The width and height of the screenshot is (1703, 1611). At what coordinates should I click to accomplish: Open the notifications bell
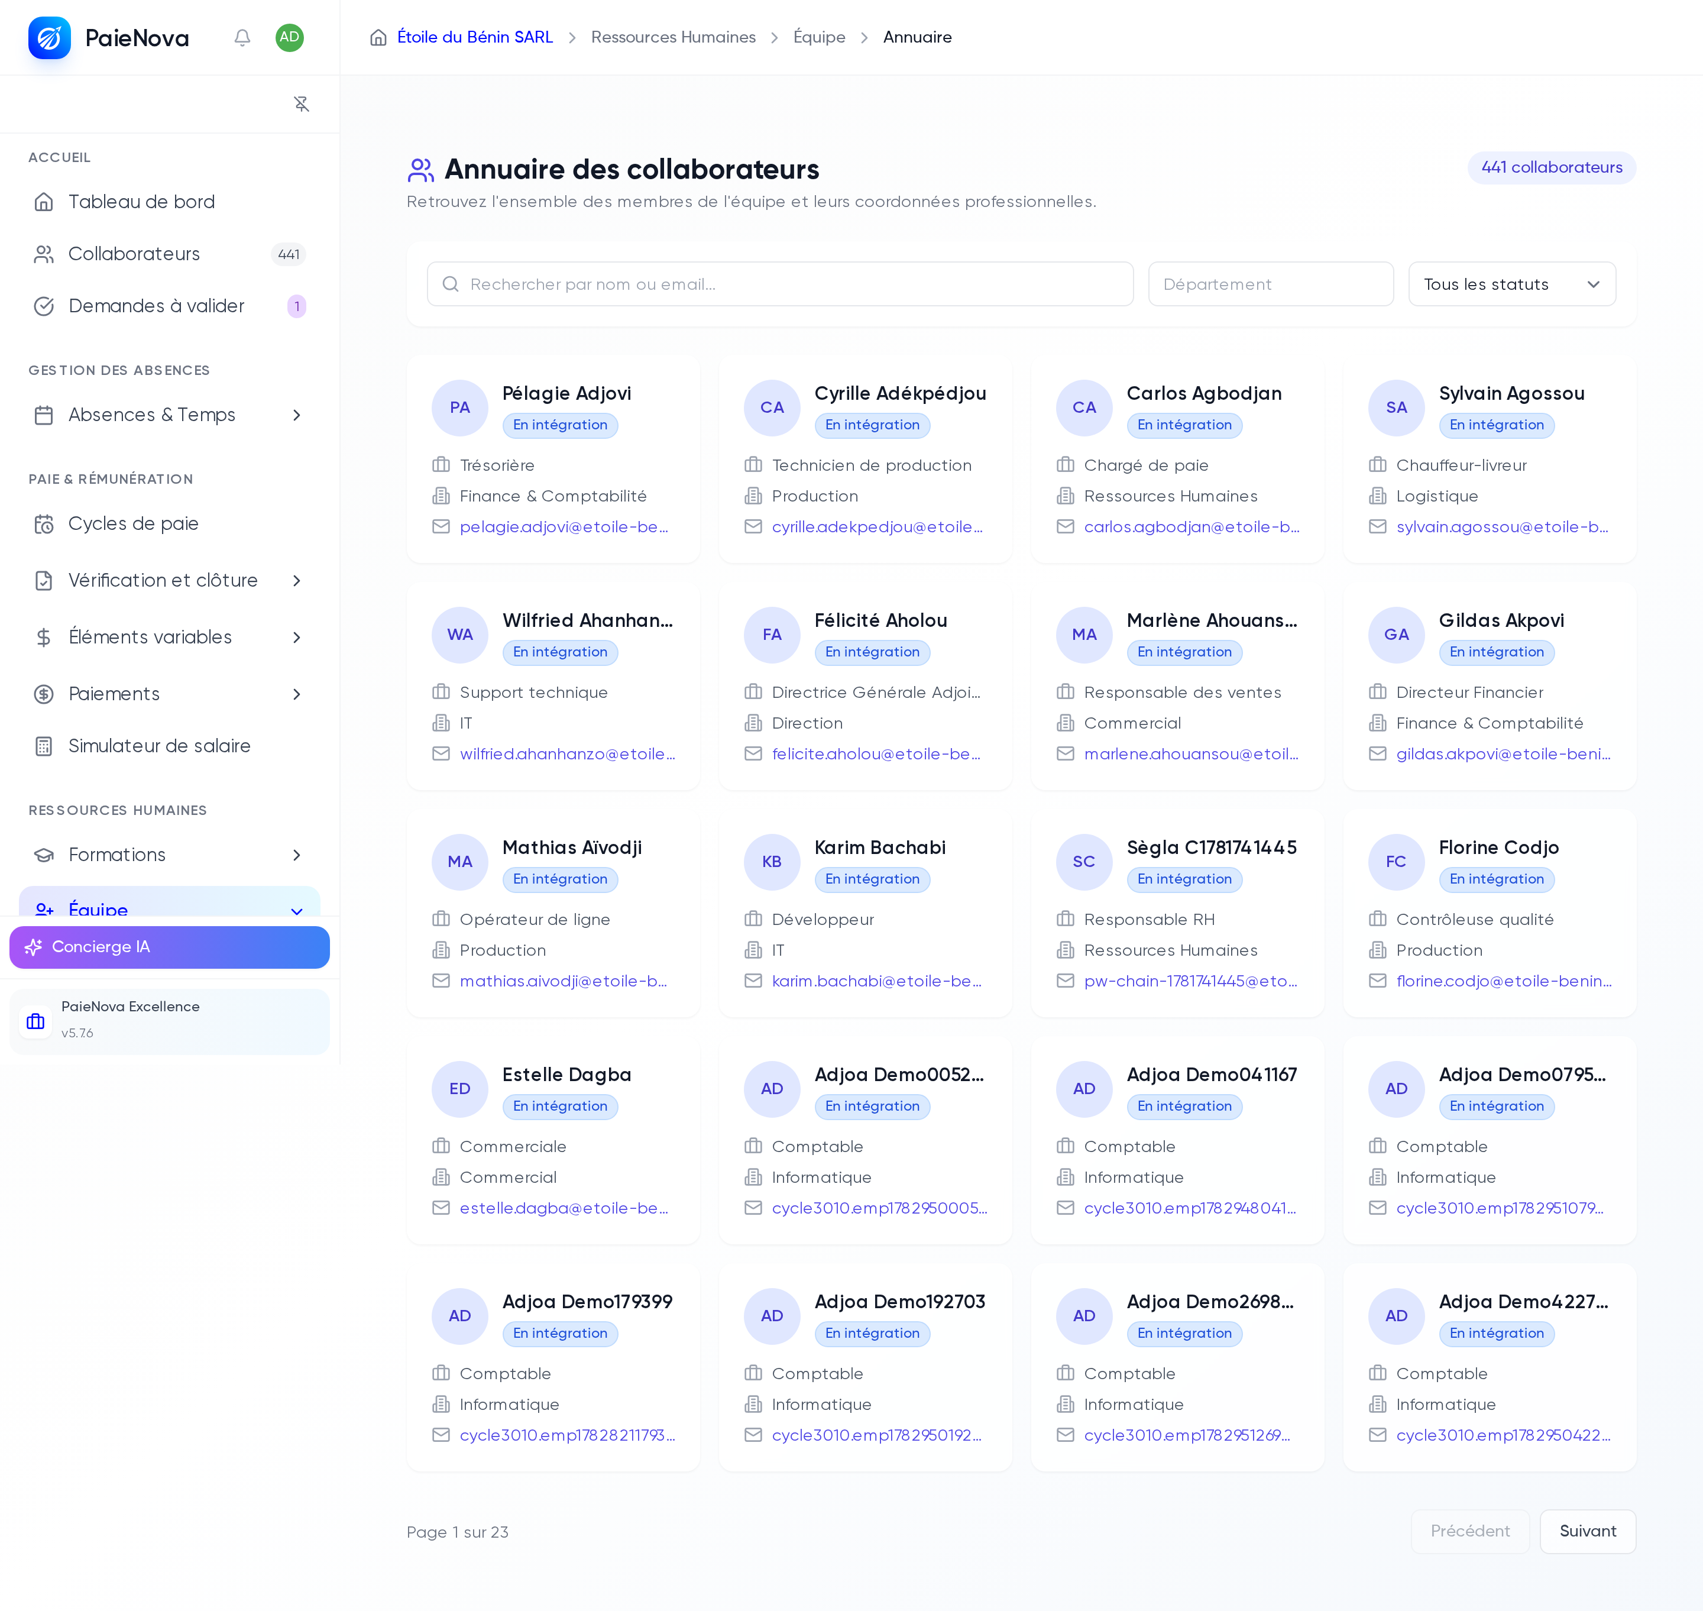[242, 38]
